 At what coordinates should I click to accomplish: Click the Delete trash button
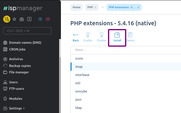(x=130, y=37)
